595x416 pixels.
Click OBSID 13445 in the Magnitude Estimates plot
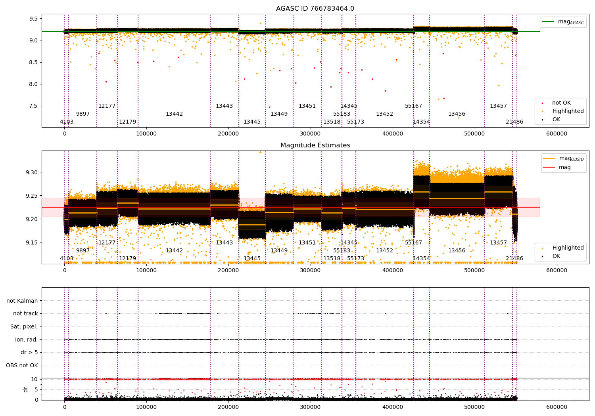click(252, 259)
